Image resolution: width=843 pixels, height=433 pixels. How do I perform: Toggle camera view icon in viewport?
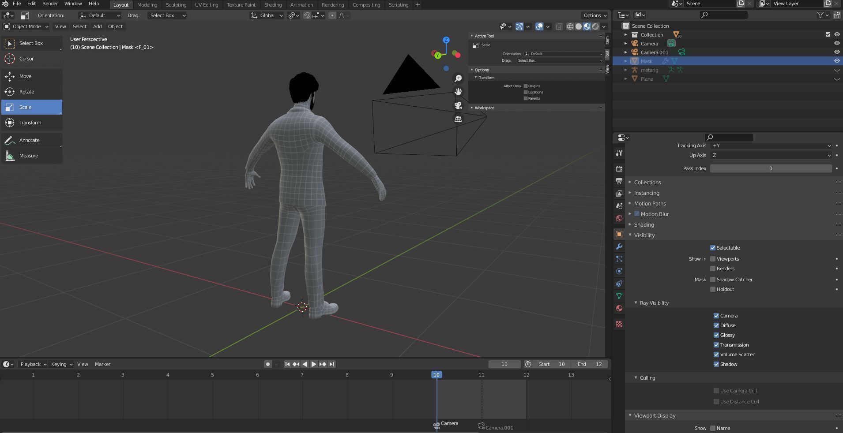pyautogui.click(x=458, y=105)
